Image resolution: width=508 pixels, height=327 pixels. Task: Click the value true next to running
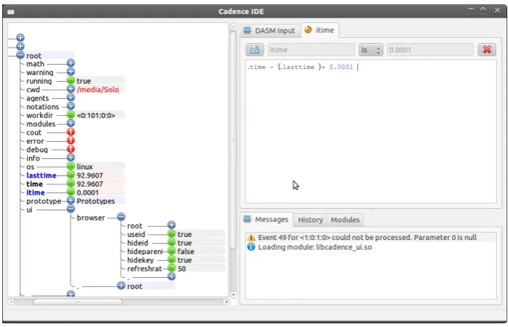pyautogui.click(x=83, y=81)
